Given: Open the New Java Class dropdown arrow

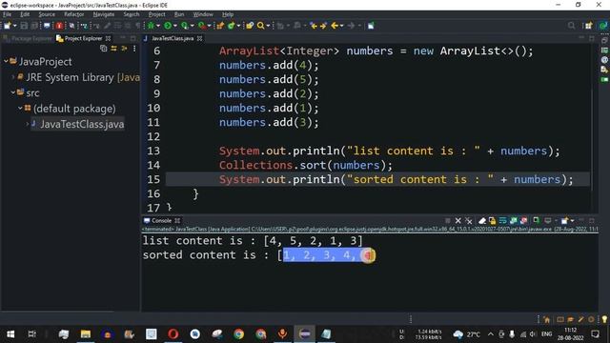Looking at the screenshot, I should (238, 26).
